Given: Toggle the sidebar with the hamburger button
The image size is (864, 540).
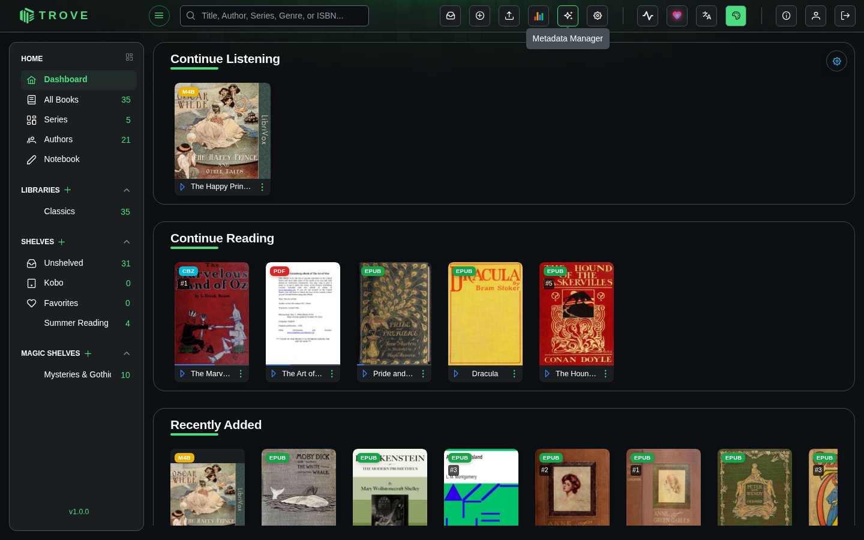Looking at the screenshot, I should click(159, 16).
